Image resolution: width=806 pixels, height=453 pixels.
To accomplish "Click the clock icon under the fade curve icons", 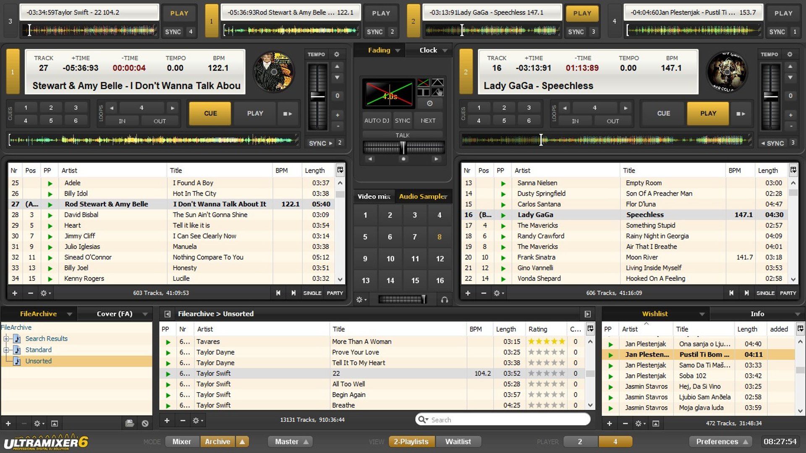I will pyautogui.click(x=429, y=103).
